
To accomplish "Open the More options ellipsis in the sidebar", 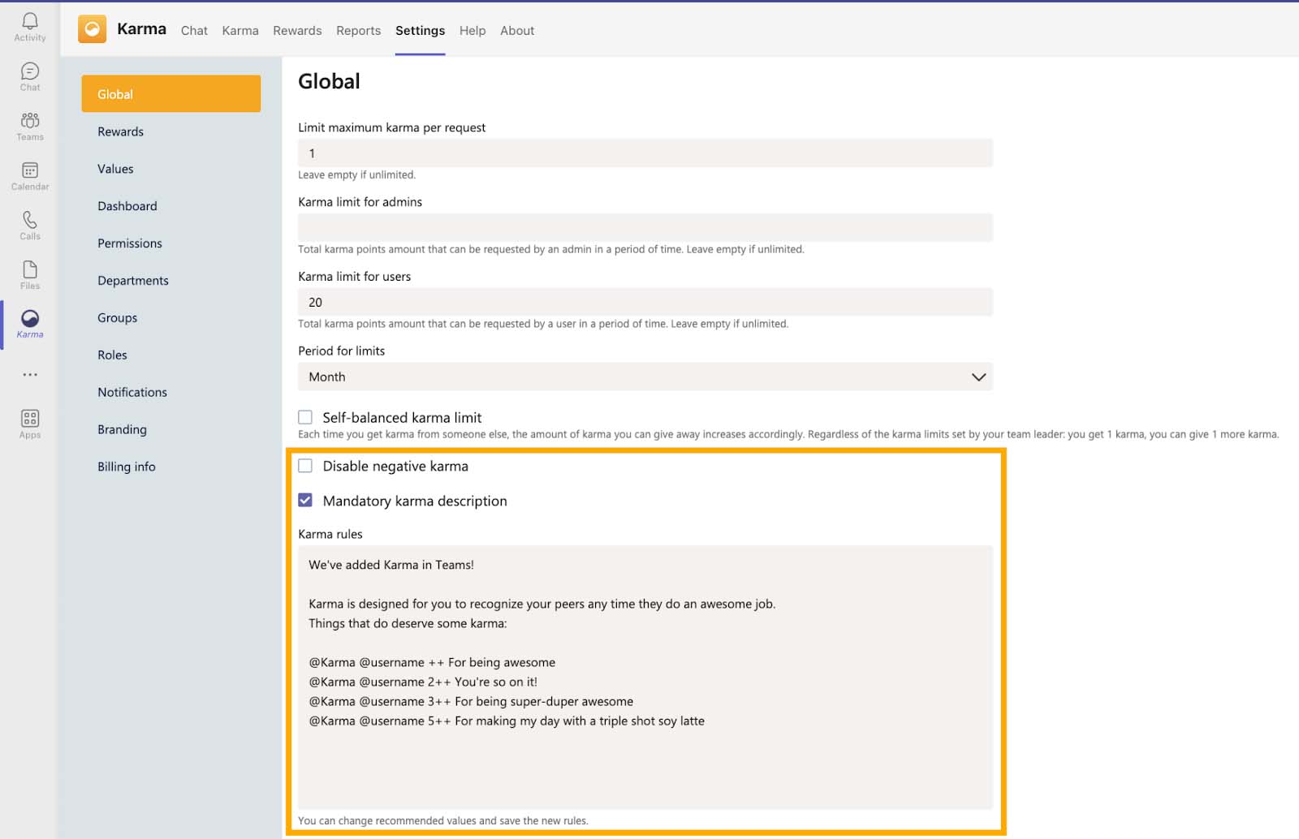I will click(29, 374).
